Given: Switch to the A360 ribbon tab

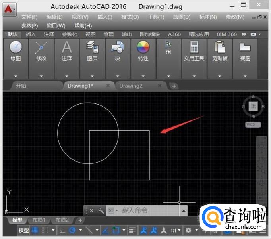Looking at the screenshot, I should pos(174,34).
